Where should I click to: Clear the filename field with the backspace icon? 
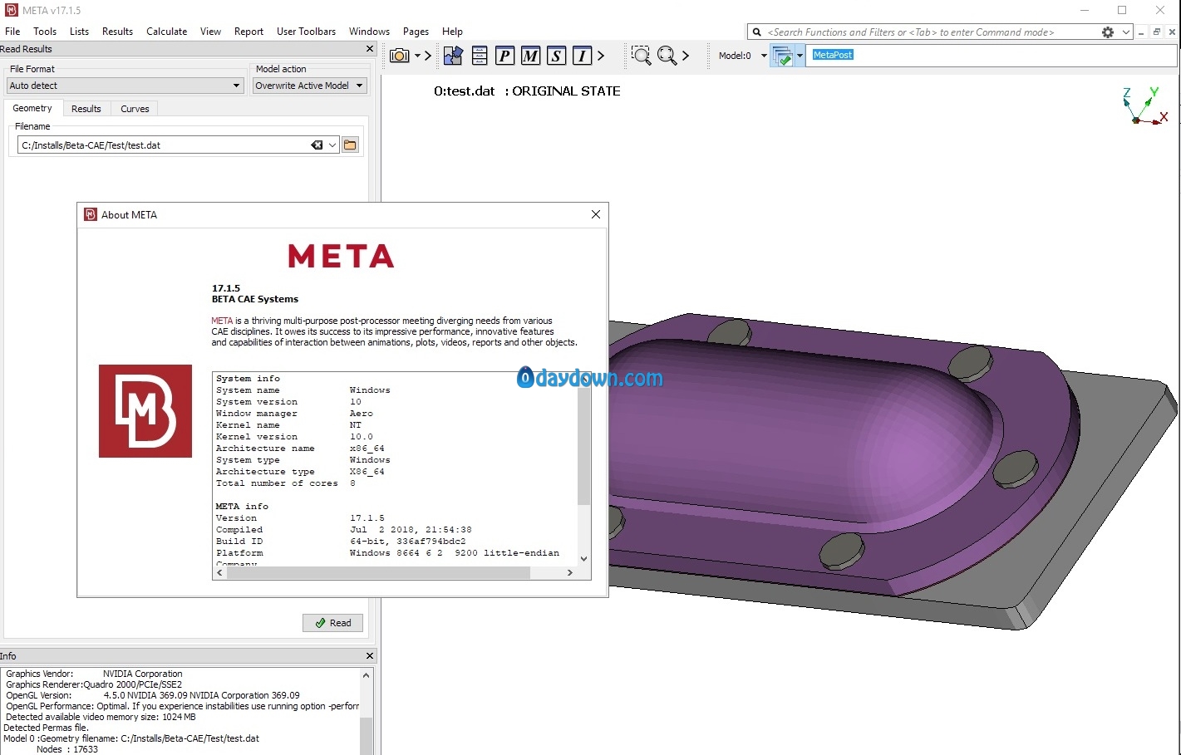tap(317, 145)
